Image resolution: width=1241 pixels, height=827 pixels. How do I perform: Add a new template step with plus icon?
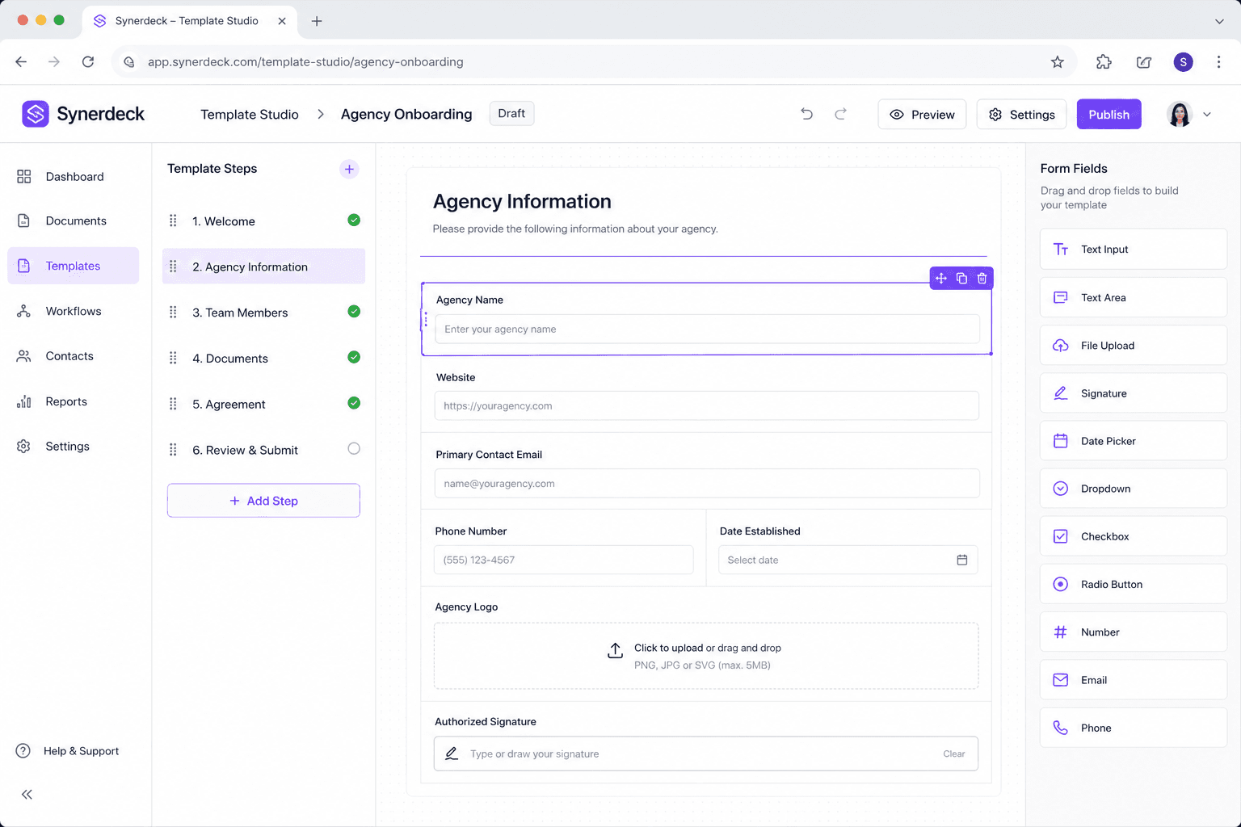pos(349,169)
